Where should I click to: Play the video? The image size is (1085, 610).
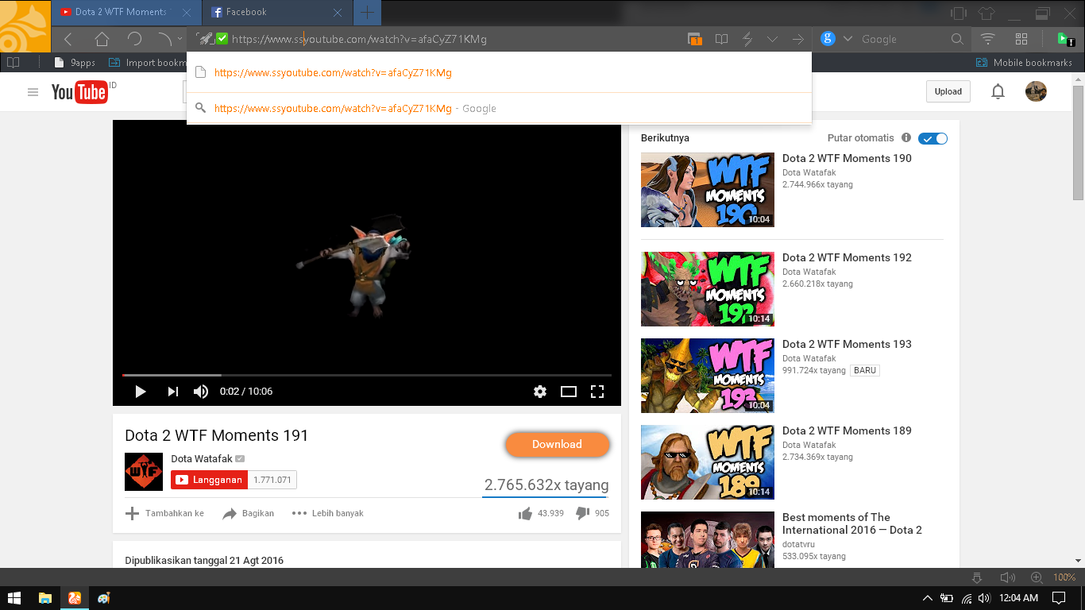coord(141,391)
